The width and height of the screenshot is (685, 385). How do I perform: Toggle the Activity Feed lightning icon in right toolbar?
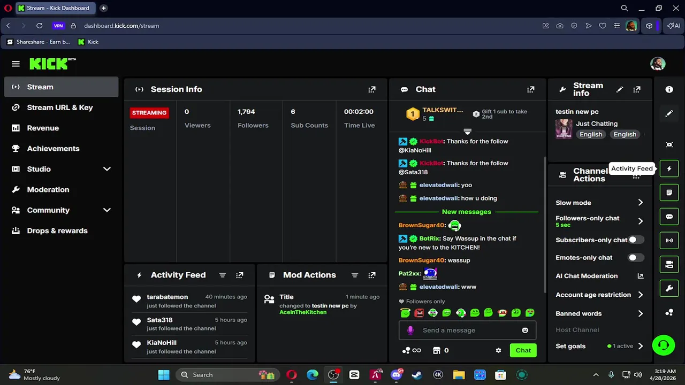pyautogui.click(x=669, y=168)
